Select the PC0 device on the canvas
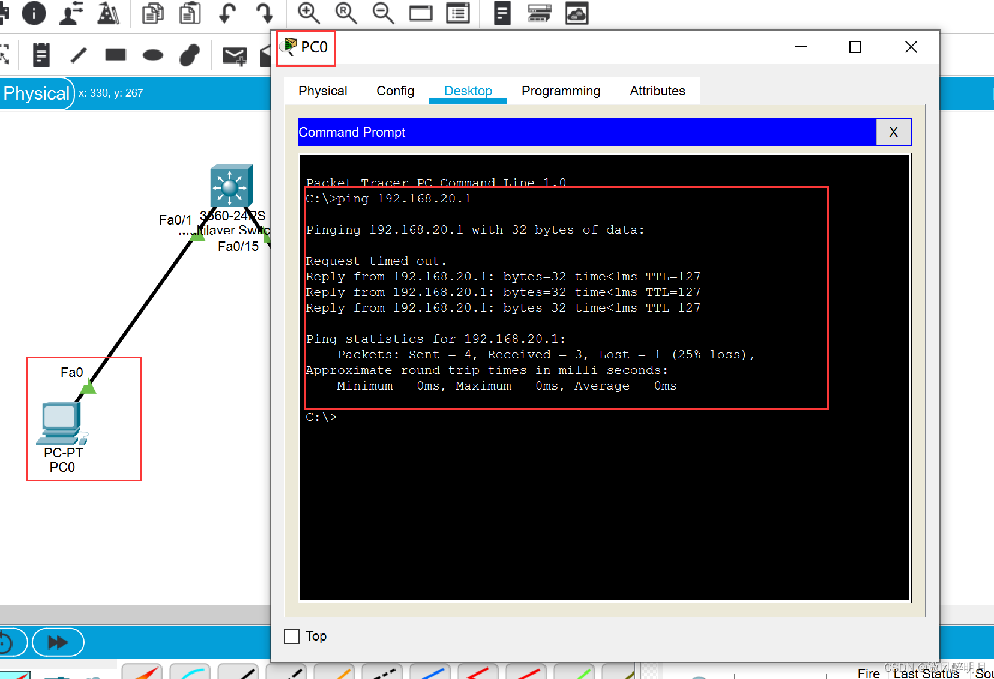 click(61, 423)
